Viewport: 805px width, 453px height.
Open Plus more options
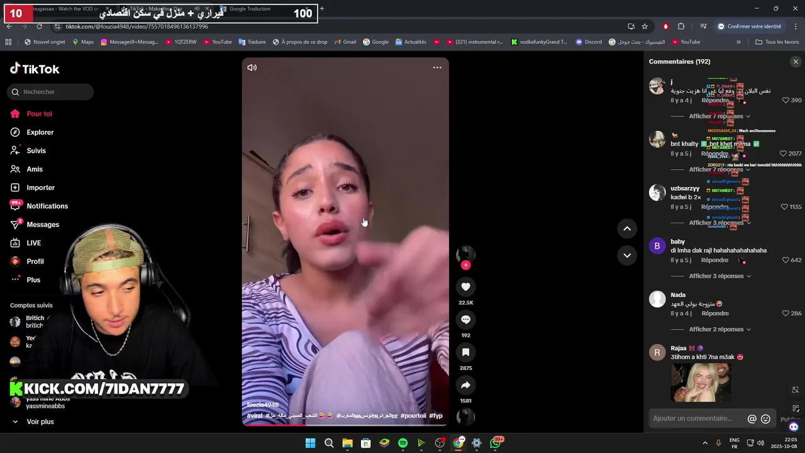point(25,280)
